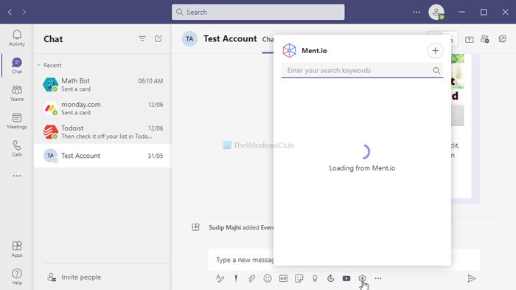This screenshot has width=516, height=290.
Task: Click the Ment.io search magnifier
Action: (x=436, y=71)
